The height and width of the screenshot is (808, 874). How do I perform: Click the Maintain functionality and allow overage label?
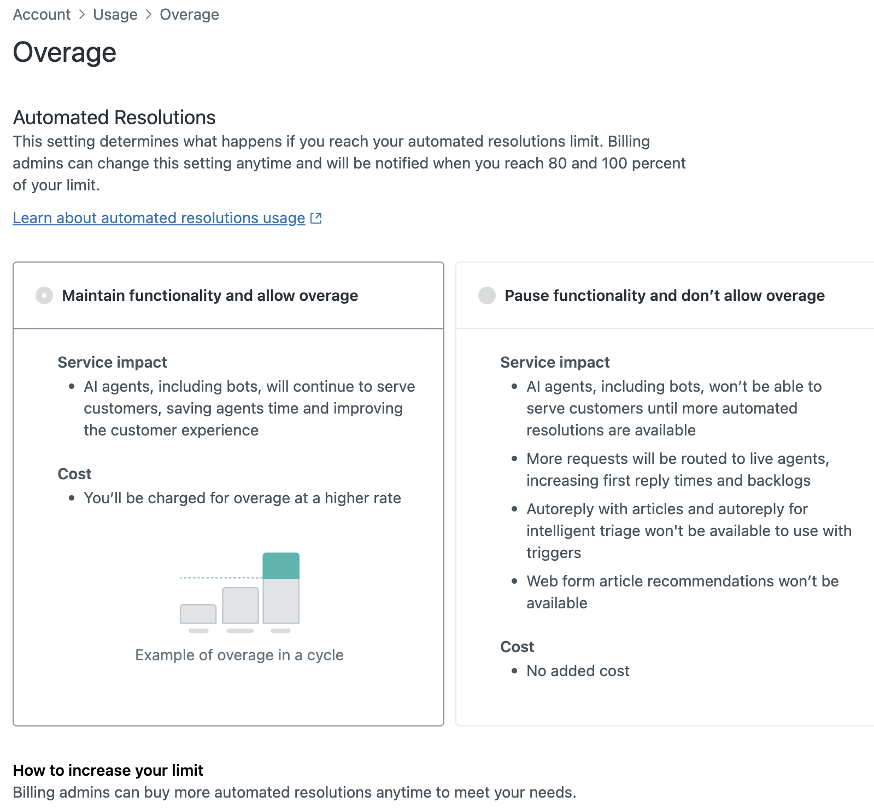[x=210, y=295]
